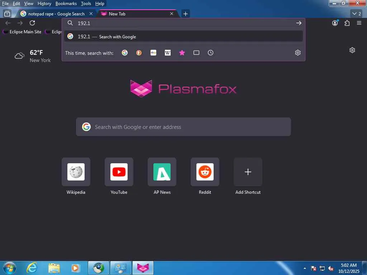The image size is (367, 275).
Task: Go back with the left arrow
Action: pos(8,23)
